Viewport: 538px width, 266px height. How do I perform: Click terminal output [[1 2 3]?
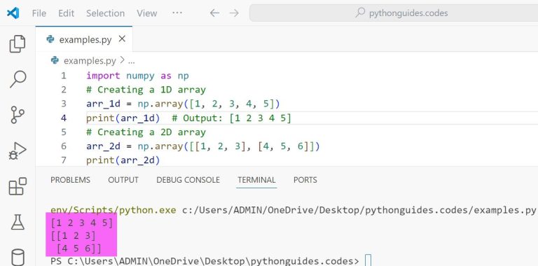pyautogui.click(x=73, y=236)
